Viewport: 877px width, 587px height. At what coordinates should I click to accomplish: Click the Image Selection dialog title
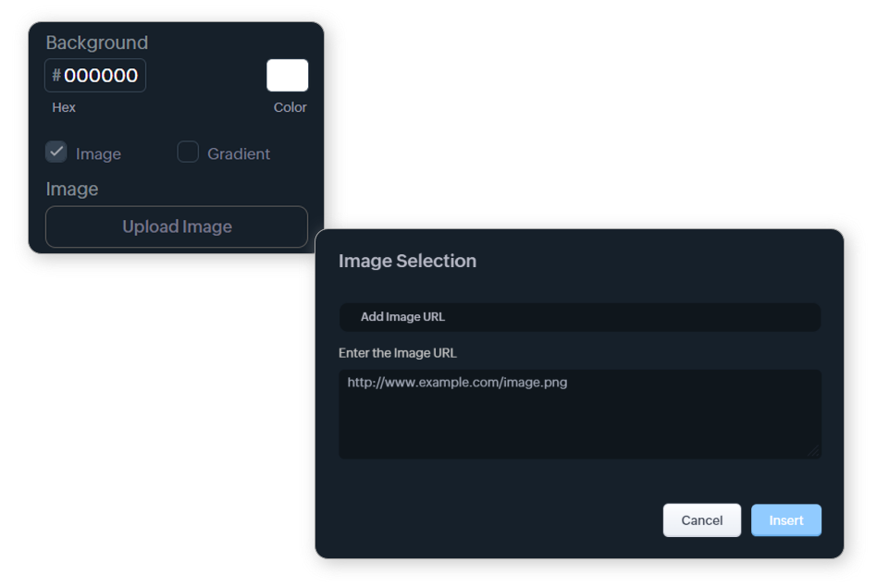point(407,262)
